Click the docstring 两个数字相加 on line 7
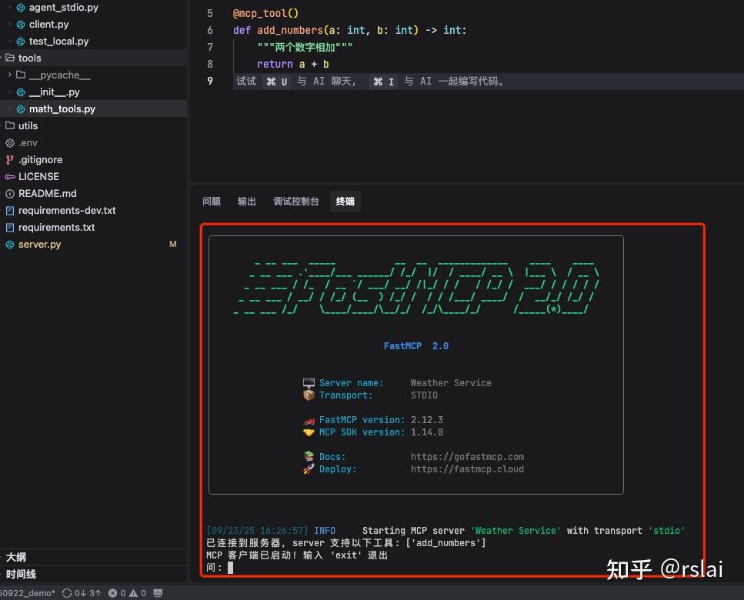This screenshot has height=600, width=744. pos(305,48)
